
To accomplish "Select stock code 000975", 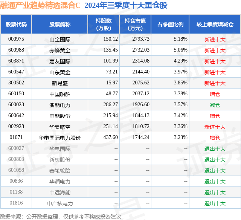I will tap(16, 39).
